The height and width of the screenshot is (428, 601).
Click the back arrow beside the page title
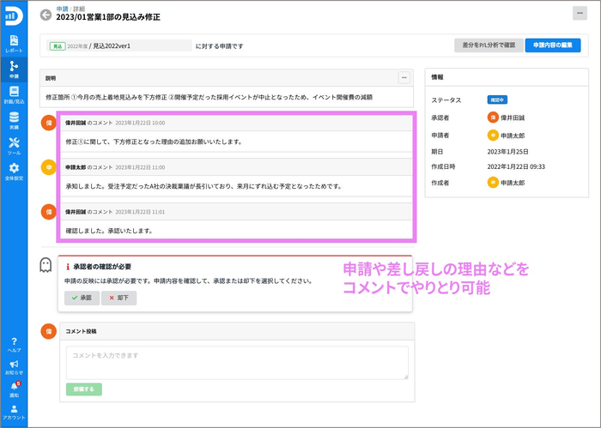(x=46, y=15)
